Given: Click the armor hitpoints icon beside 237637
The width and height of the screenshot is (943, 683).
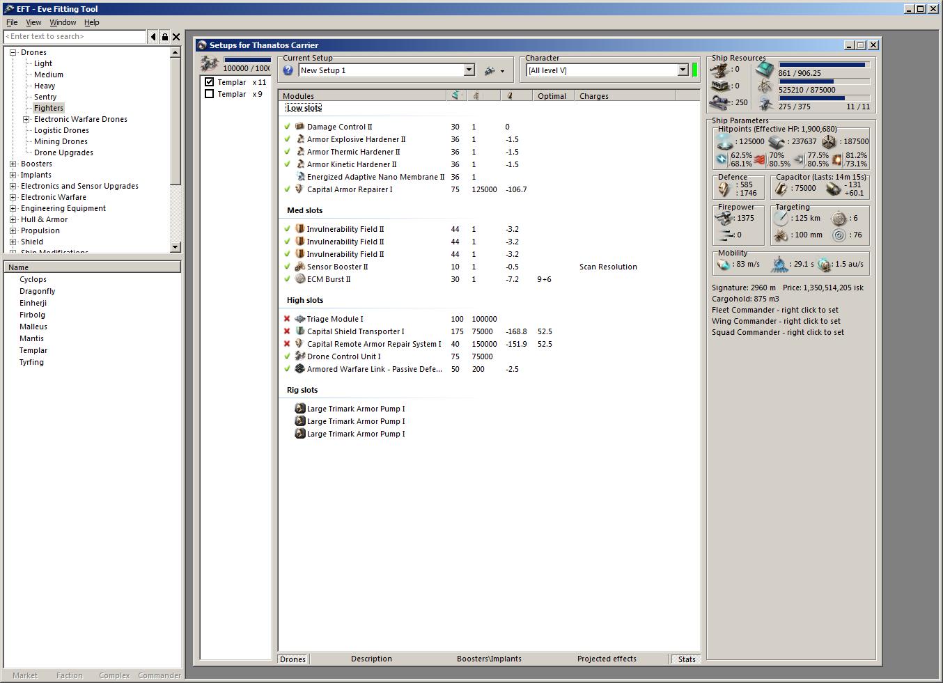Looking at the screenshot, I should tap(777, 141).
